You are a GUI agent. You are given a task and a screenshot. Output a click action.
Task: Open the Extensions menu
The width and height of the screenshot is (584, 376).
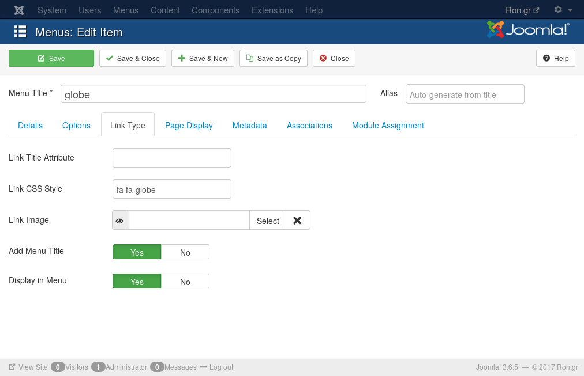pyautogui.click(x=272, y=10)
